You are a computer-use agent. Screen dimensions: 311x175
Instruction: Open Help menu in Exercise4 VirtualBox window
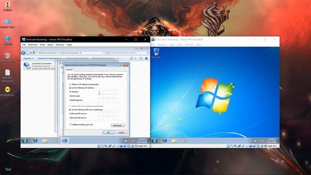point(69,45)
